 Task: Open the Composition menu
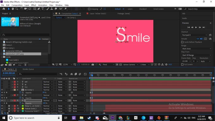17,5
